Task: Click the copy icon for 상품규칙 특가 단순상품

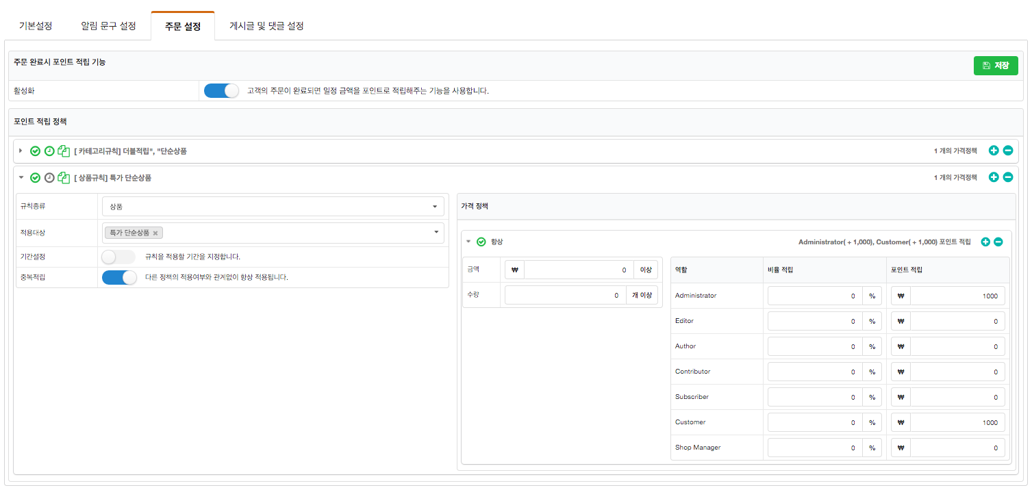Action: point(64,178)
